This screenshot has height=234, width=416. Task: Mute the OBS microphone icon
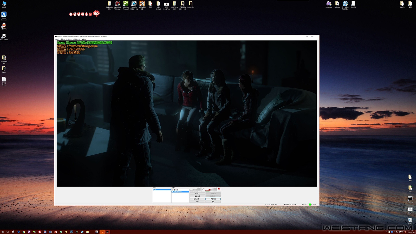(x=203, y=189)
